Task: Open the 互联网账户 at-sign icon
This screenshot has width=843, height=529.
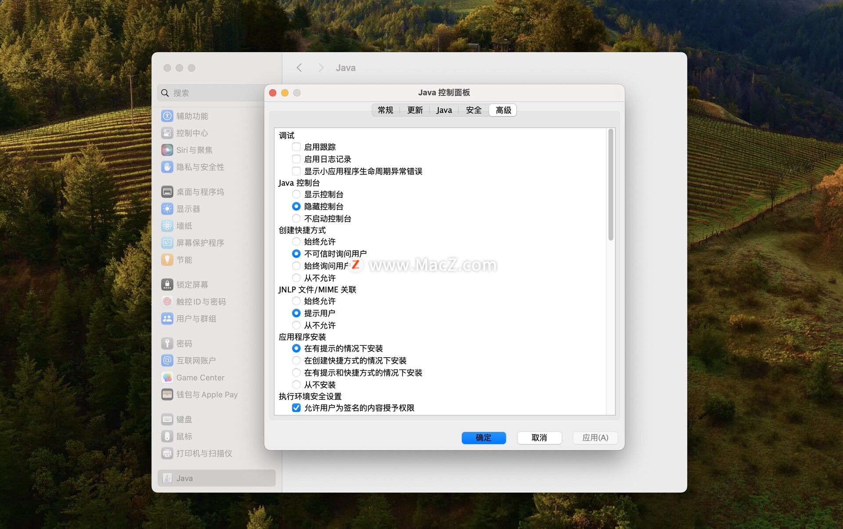Action: [167, 360]
